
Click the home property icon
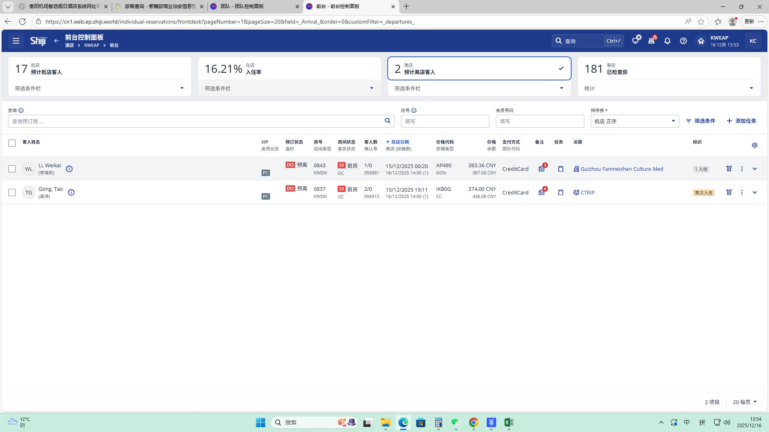pyautogui.click(x=701, y=41)
